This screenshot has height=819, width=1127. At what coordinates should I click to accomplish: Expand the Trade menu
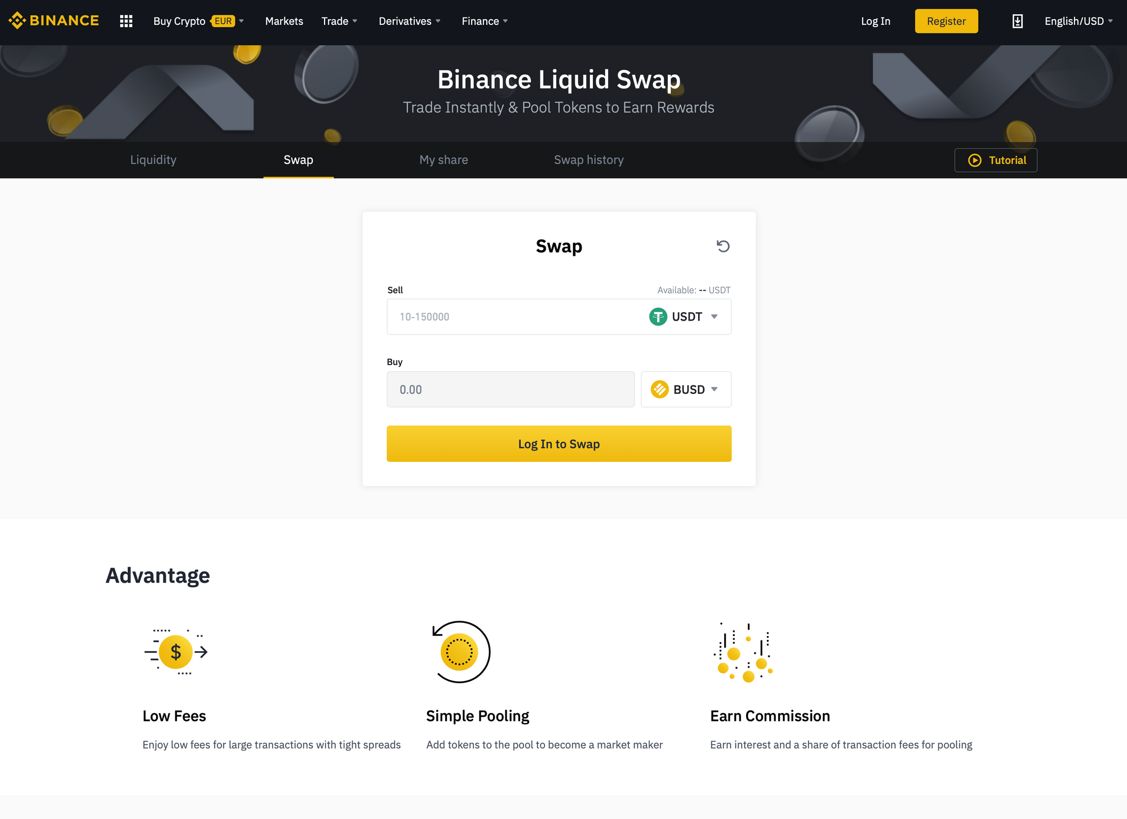339,21
